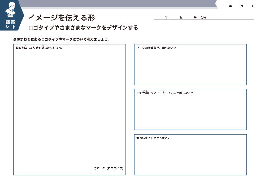Viewport: 260px width, 184px height.
Task: Click the label 形や色彩について工夫していると感じたこと
Action: point(165,93)
